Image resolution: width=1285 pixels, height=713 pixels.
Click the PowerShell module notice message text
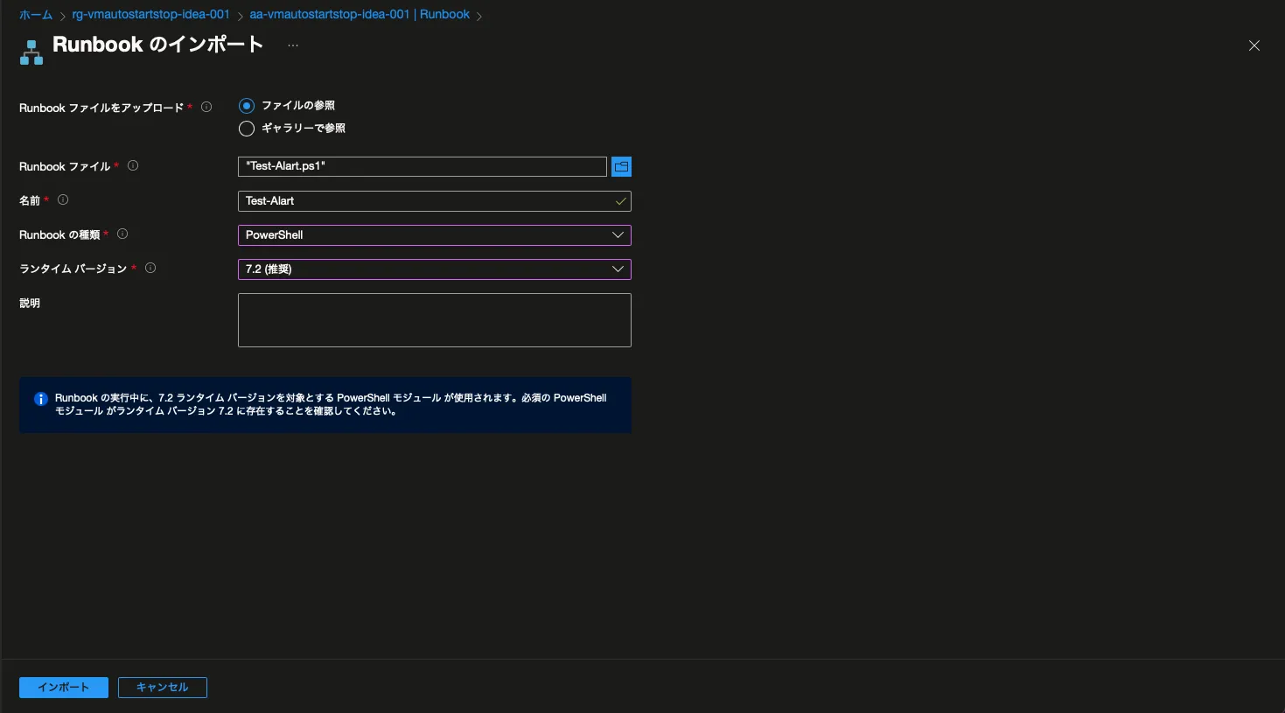(331, 404)
